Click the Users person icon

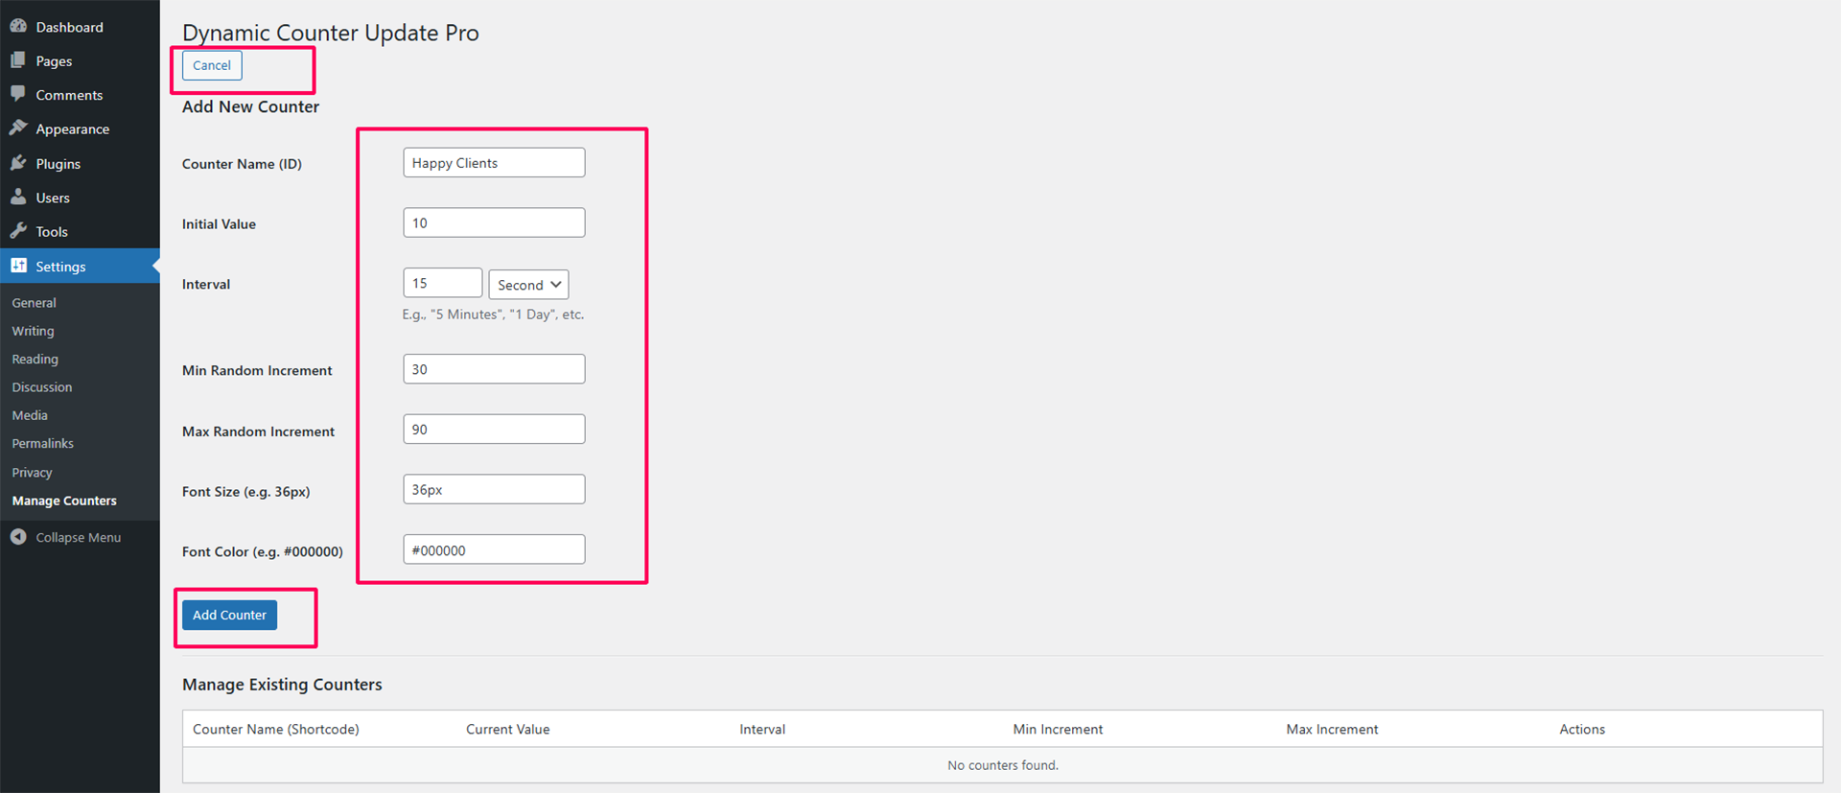click(x=18, y=198)
